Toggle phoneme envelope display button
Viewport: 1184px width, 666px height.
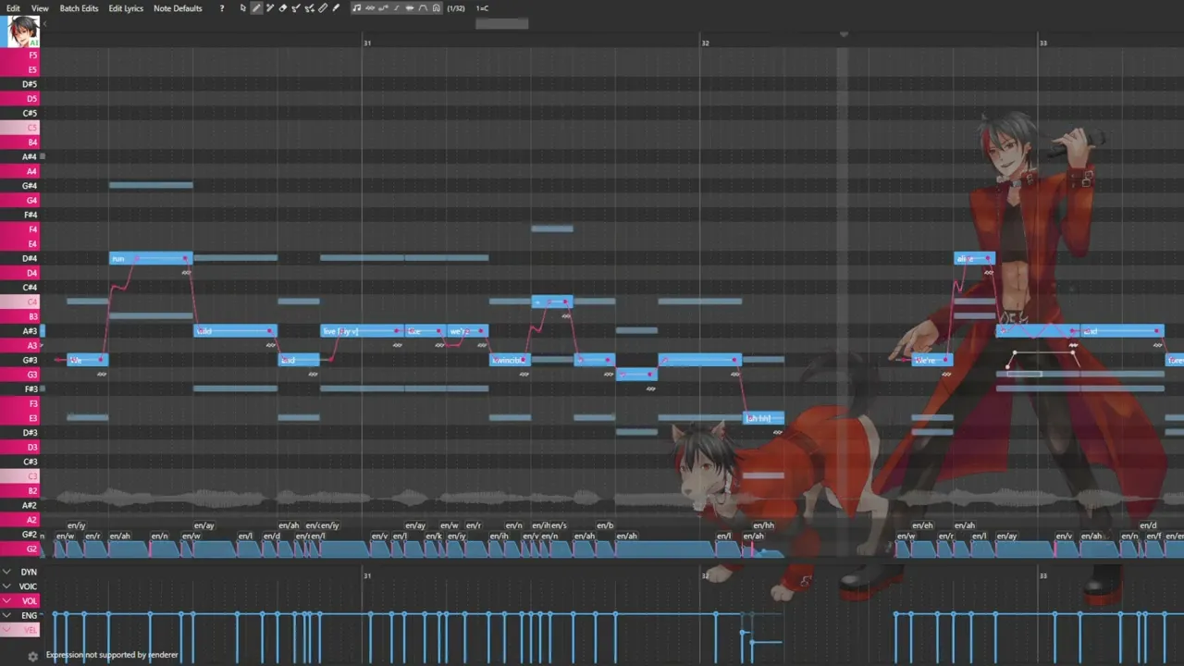coord(423,8)
